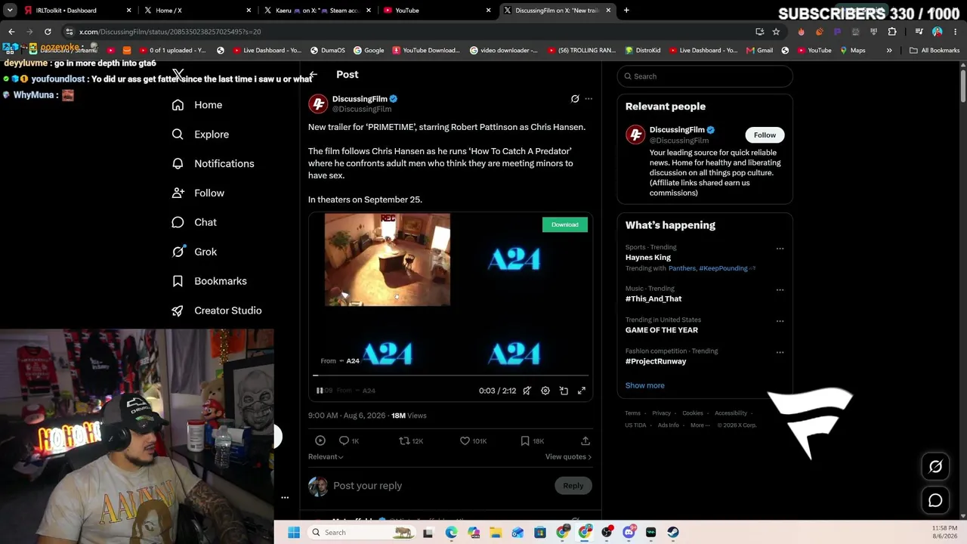Share the post via share icon

coord(585,440)
